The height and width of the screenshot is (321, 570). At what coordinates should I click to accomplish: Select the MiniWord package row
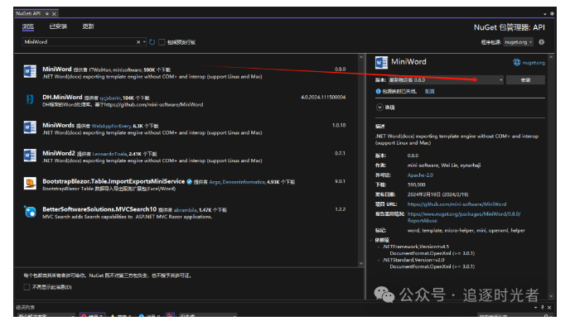point(186,72)
